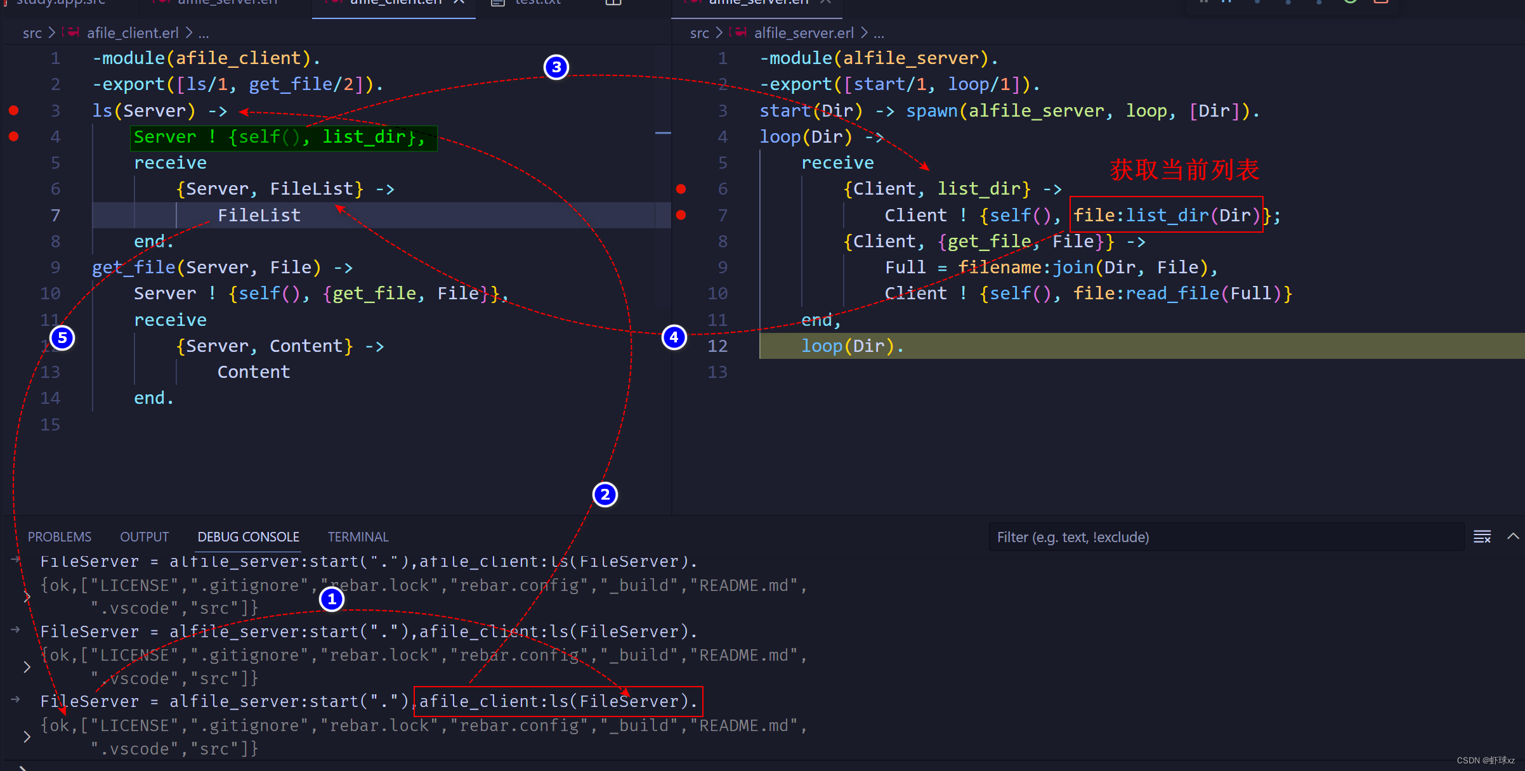Collapse the panel using the chevron-up icon

point(1513,536)
